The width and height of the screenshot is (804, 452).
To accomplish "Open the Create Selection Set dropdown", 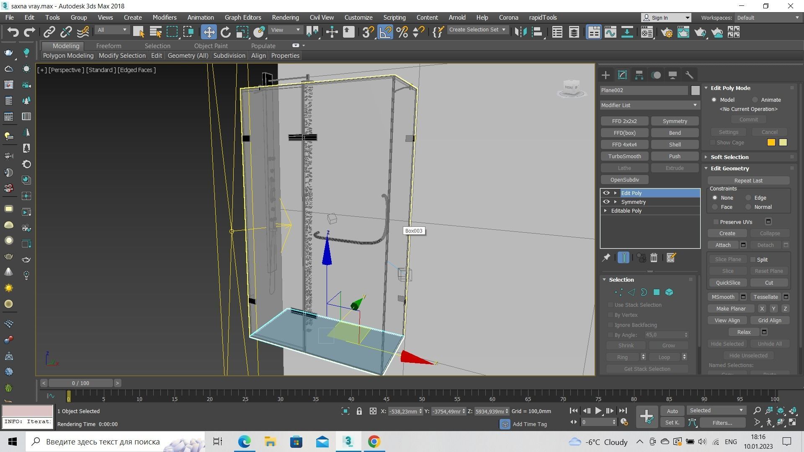I will click(477, 30).
